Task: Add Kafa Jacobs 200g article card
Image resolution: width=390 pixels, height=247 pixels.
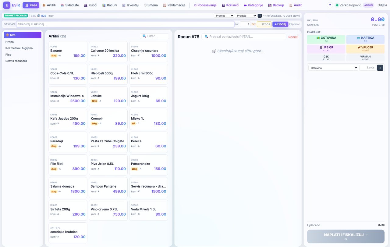Action: pos(68,119)
